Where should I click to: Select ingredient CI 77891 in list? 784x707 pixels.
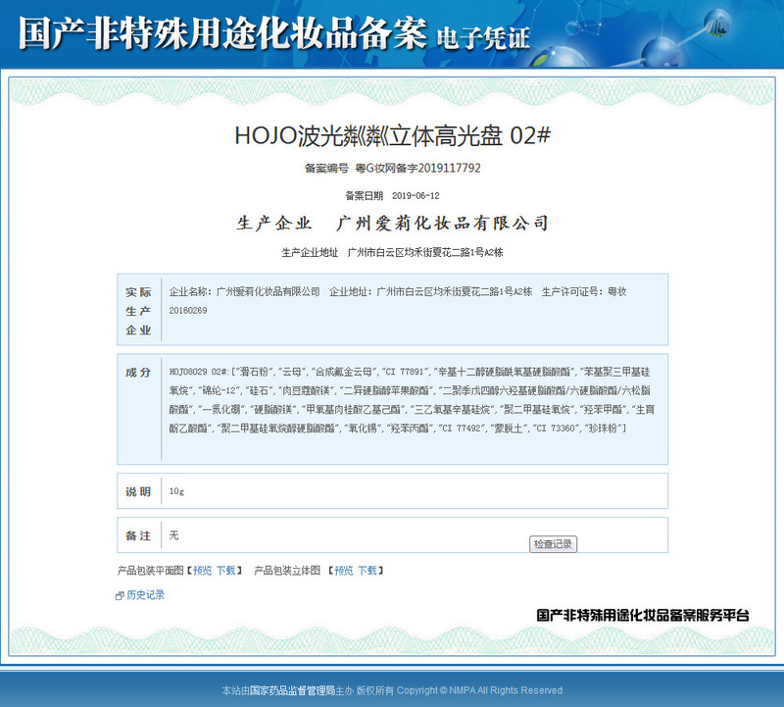coord(405,372)
